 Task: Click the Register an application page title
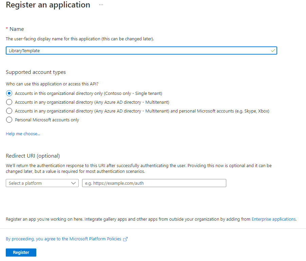(48, 5)
